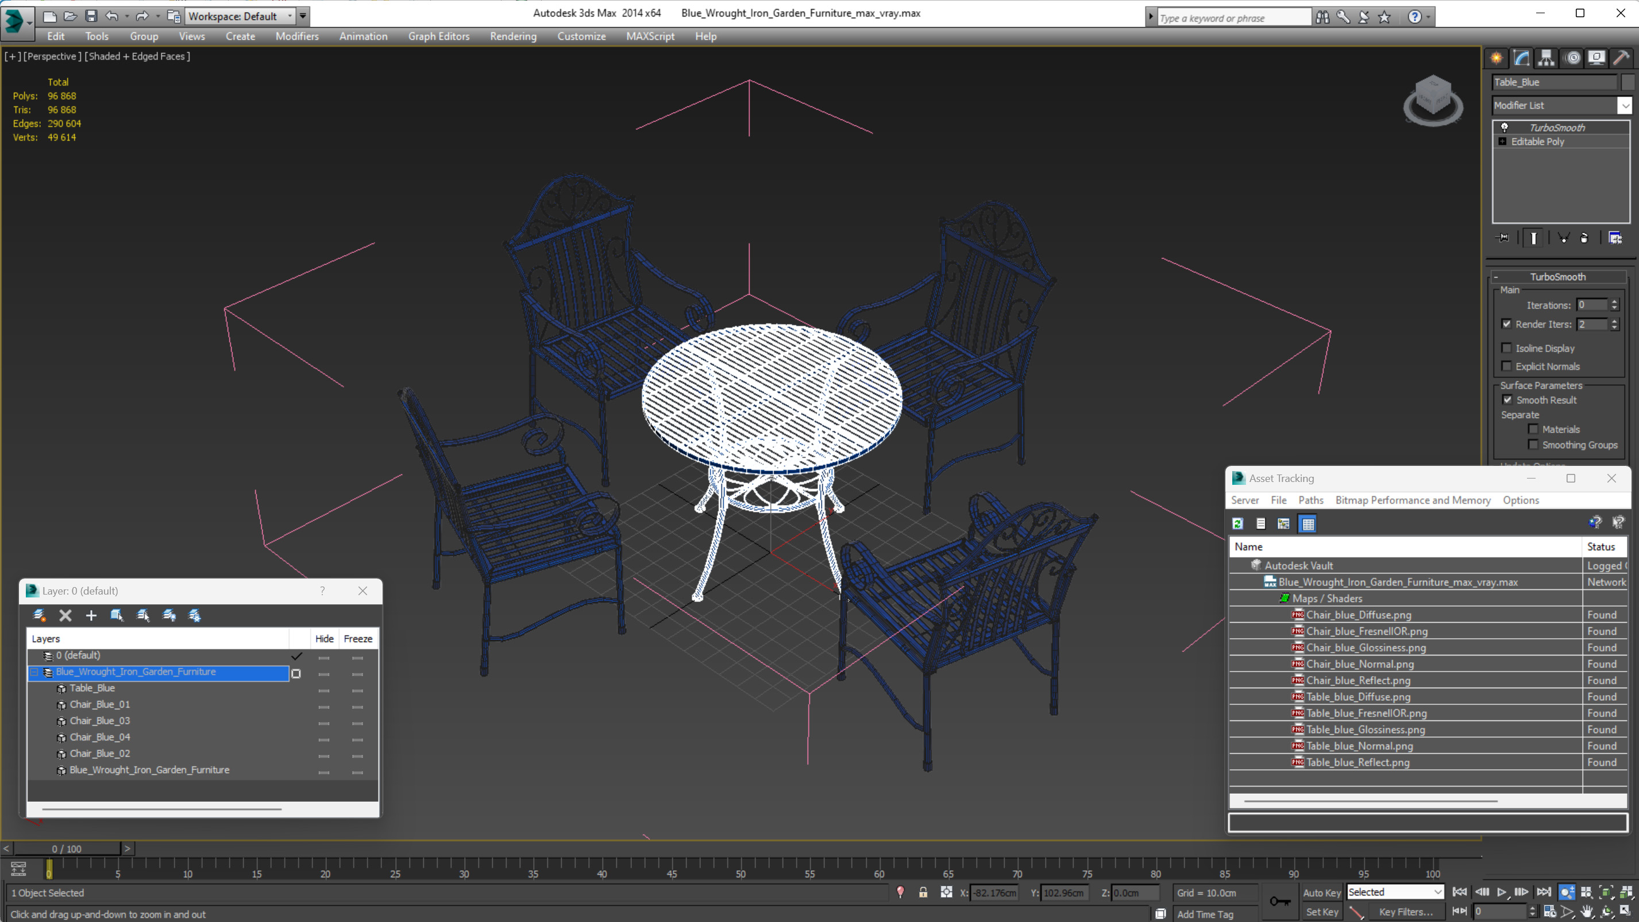Open the Rendering menu
This screenshot has height=922, width=1639.
513,36
